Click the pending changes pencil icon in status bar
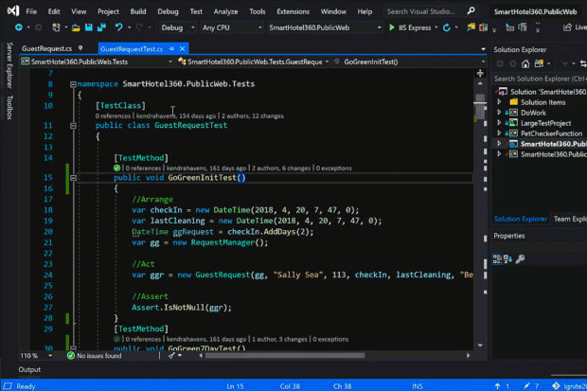Viewport: 587px width, 391px height. click(526, 385)
